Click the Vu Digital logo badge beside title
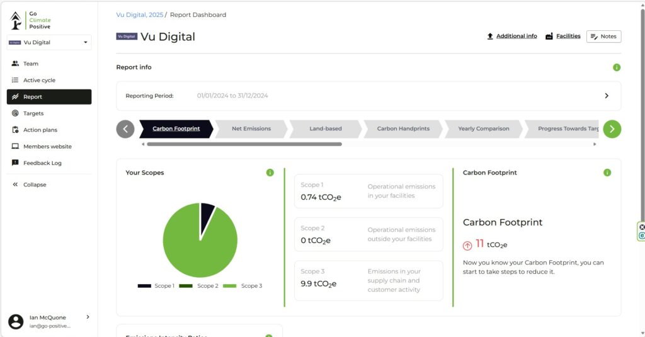This screenshot has height=337, width=645. [x=126, y=37]
